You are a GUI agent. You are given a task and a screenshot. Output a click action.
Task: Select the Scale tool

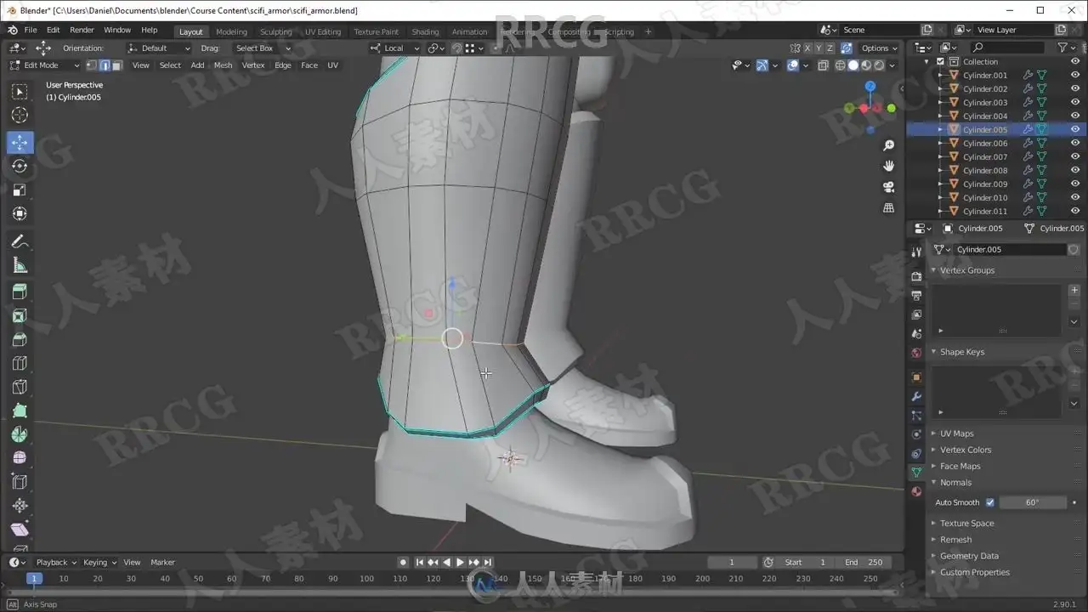(x=20, y=190)
